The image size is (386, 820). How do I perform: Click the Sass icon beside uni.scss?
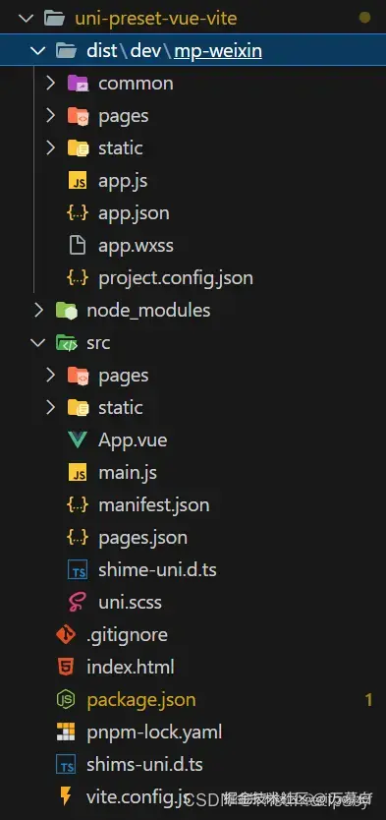tap(78, 602)
